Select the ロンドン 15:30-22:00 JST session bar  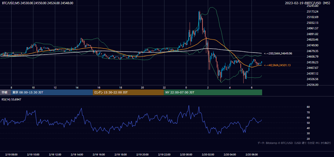click(128, 92)
